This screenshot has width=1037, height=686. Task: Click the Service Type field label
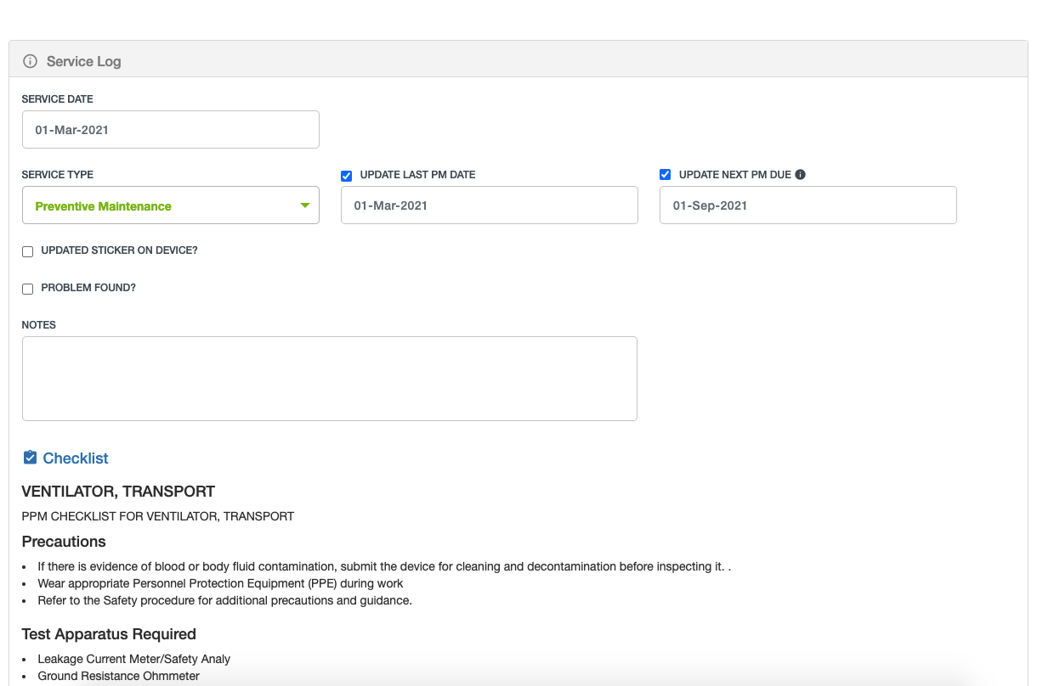(58, 175)
